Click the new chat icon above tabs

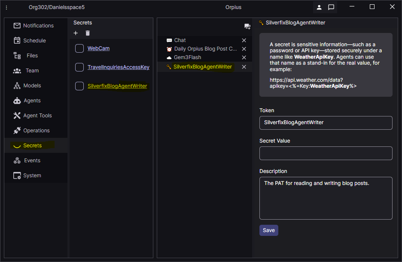[247, 27]
